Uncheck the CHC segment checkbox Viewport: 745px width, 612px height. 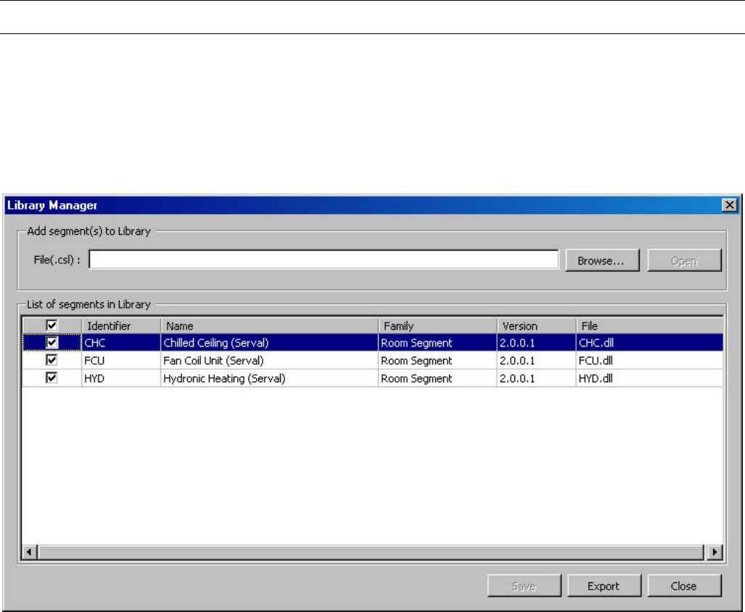click(x=52, y=343)
